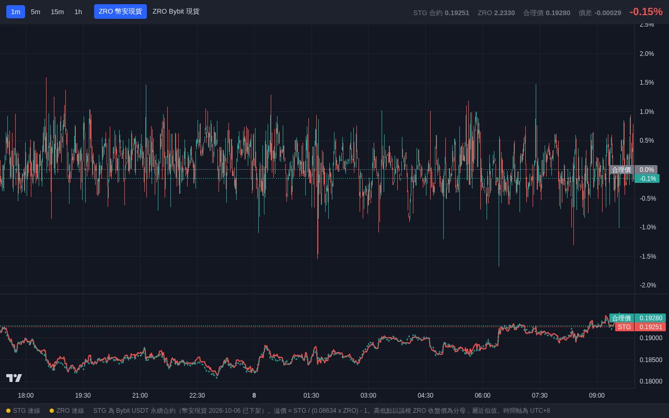Switch to the 15m timeframe
669x418 pixels.
(57, 11)
